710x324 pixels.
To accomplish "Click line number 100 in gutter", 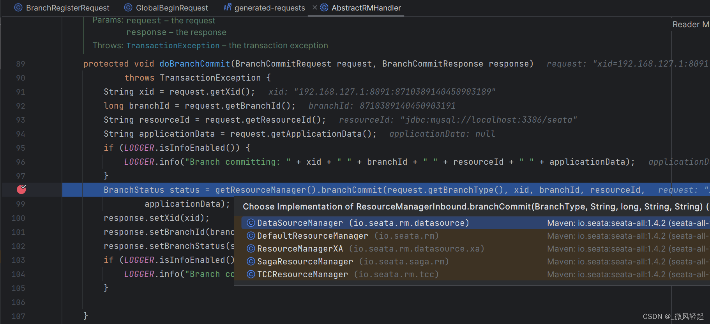I will 18,218.
